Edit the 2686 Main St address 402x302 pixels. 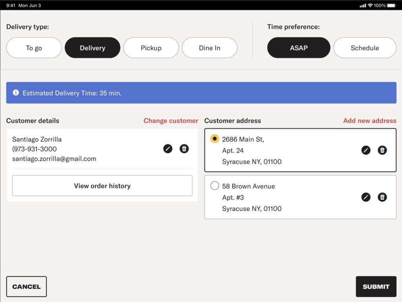coord(366,150)
